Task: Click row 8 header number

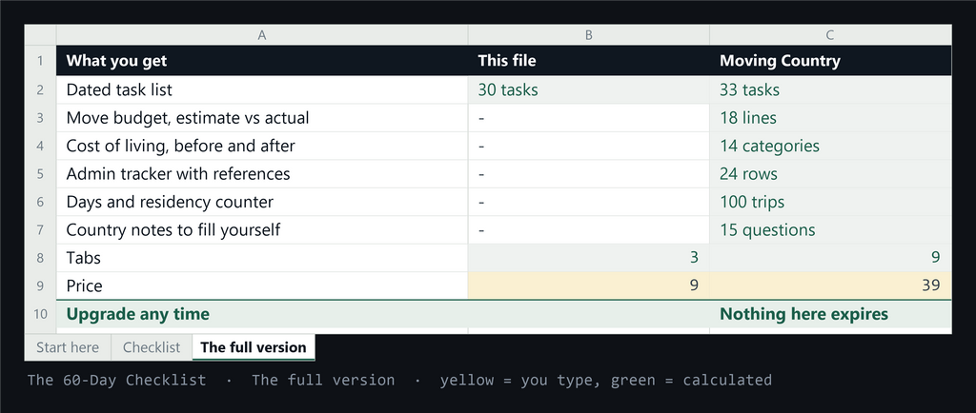Action: point(40,258)
